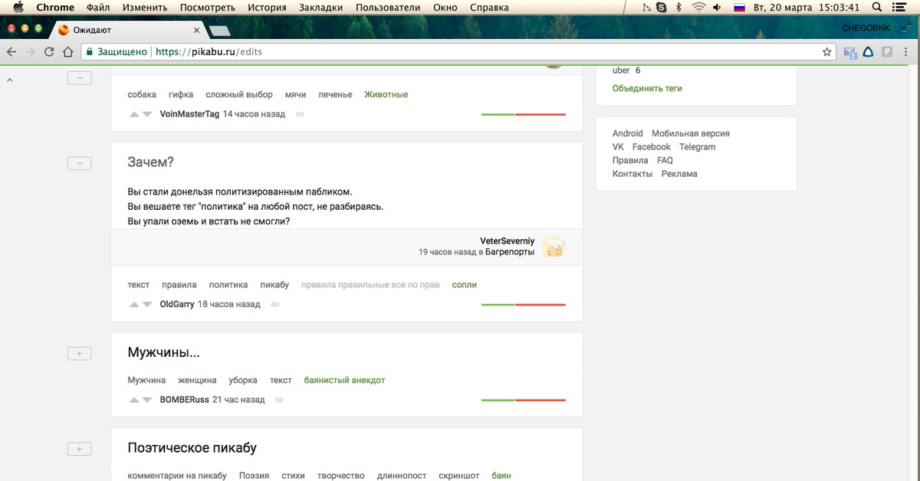Click the Wi-Fi icon in menu bar
Image resolution: width=920 pixels, height=481 pixels.
(698, 8)
